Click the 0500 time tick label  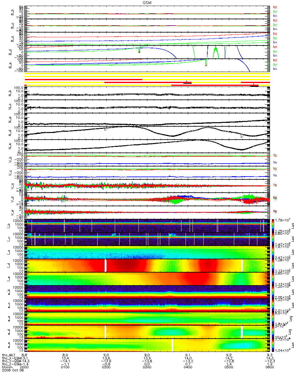coord(229,367)
